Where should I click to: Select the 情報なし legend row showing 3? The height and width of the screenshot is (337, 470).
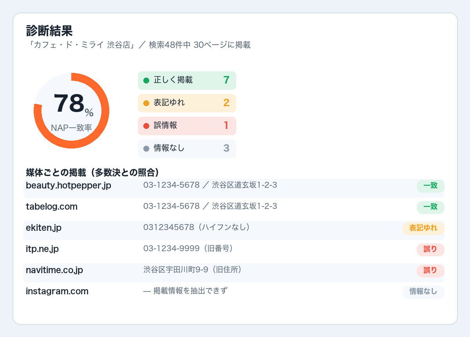187,149
